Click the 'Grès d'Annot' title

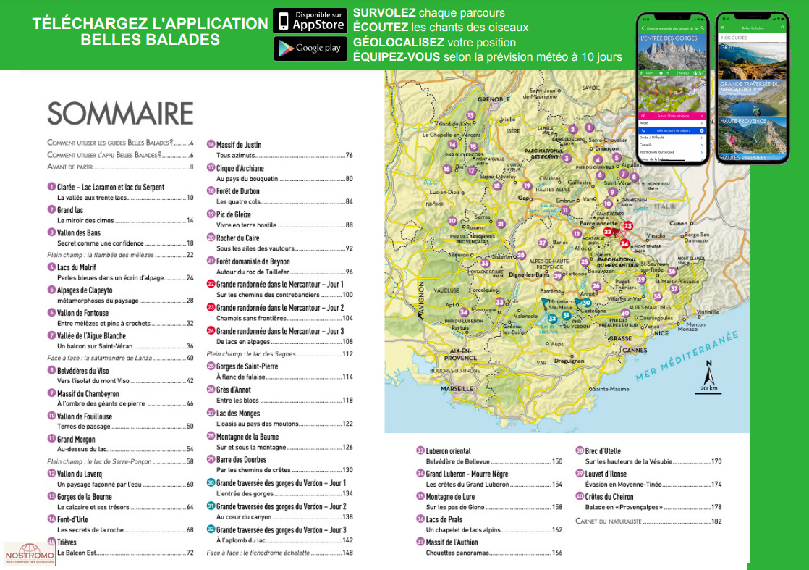234,390
